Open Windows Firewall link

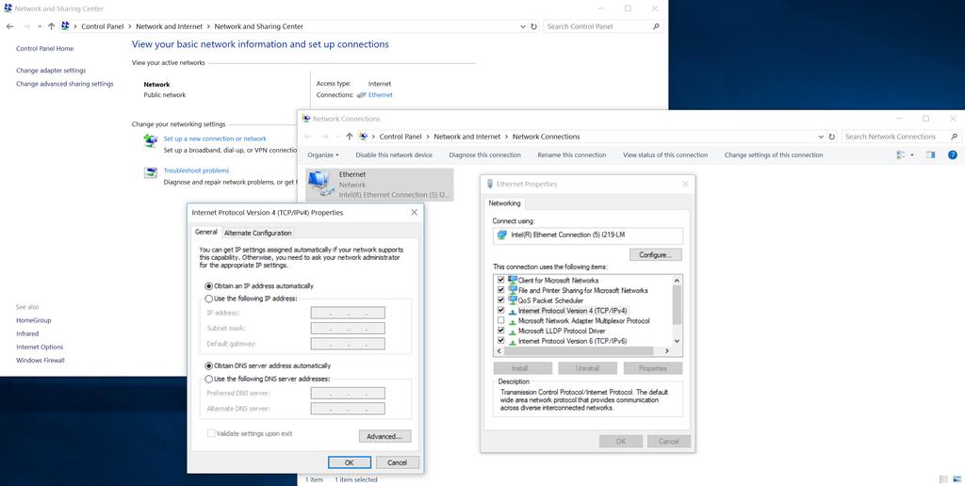(x=40, y=361)
